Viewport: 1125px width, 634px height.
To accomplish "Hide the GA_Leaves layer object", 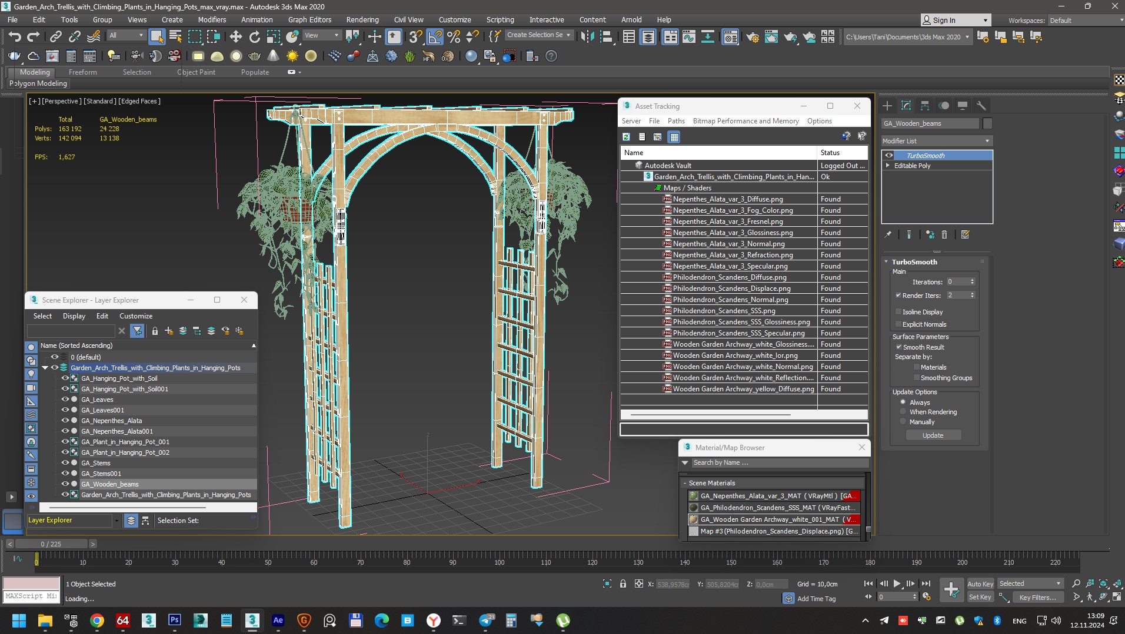I will coord(65,400).
